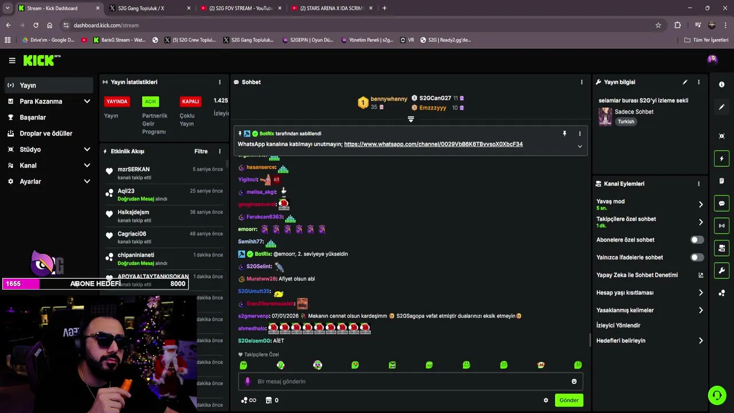The image size is (734, 413).
Task: Toggle Yalnızca ifadelerle sohbet switch
Action: pyautogui.click(x=697, y=258)
